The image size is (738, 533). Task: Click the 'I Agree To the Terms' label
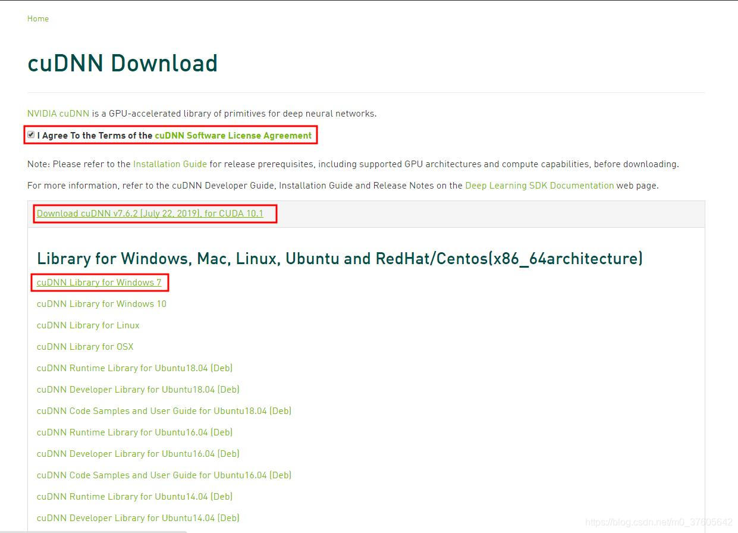95,136
